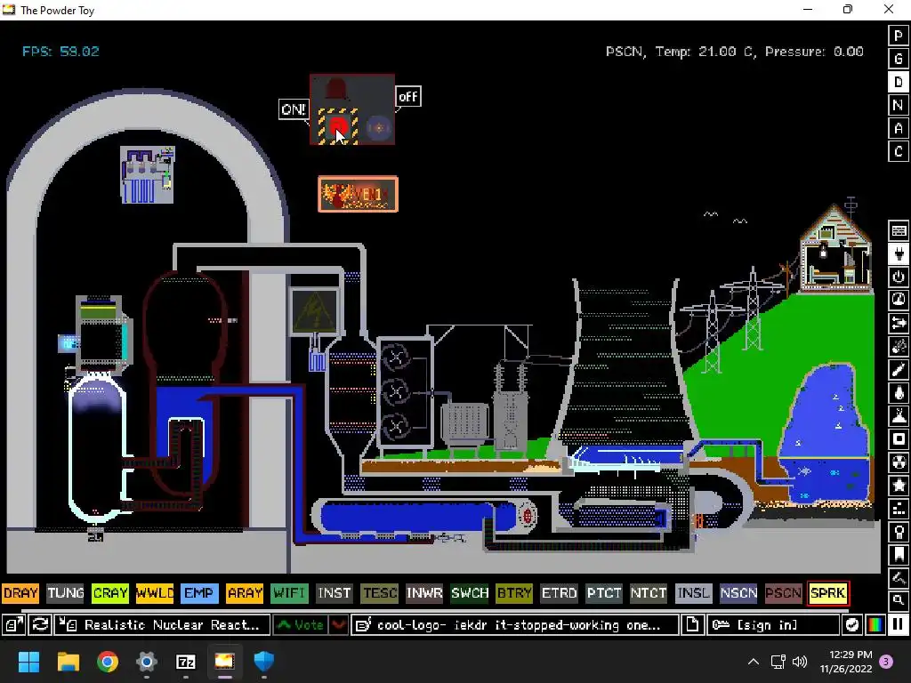Open the Walls element category

(899, 230)
